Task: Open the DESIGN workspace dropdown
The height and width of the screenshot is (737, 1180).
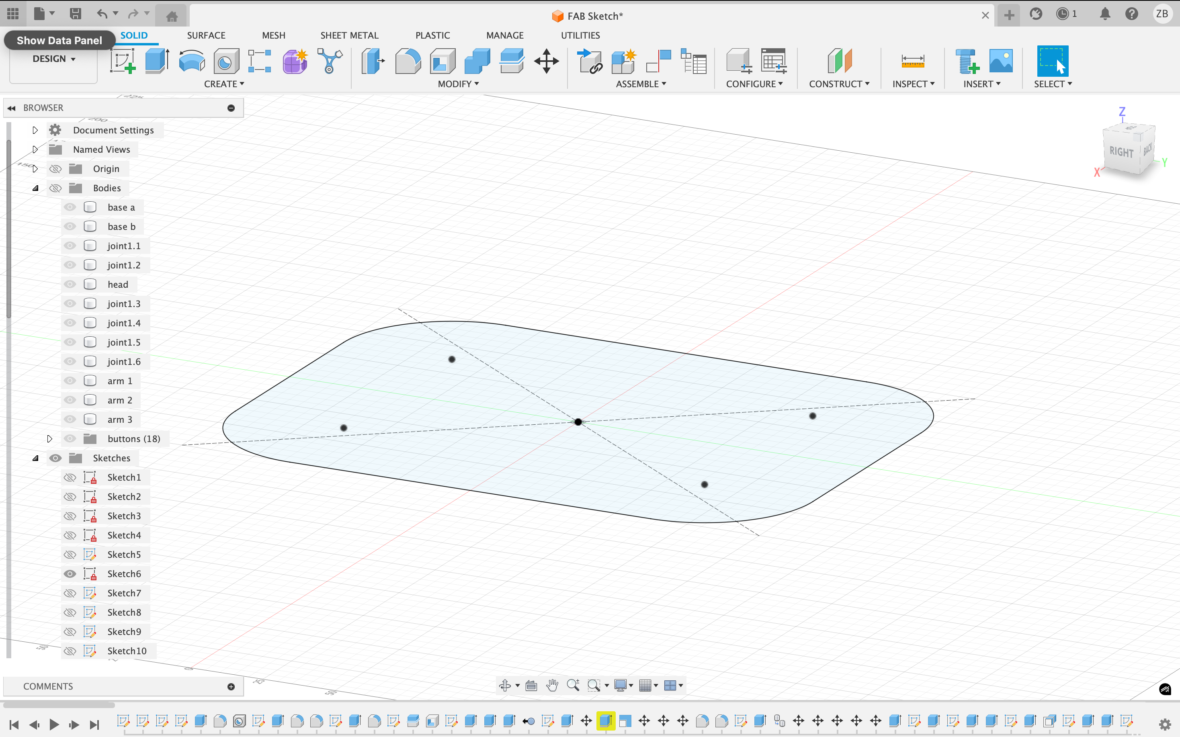Action: point(53,59)
